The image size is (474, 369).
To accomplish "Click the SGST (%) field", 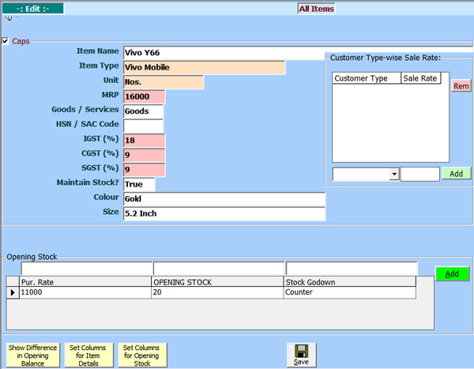I will [145, 170].
